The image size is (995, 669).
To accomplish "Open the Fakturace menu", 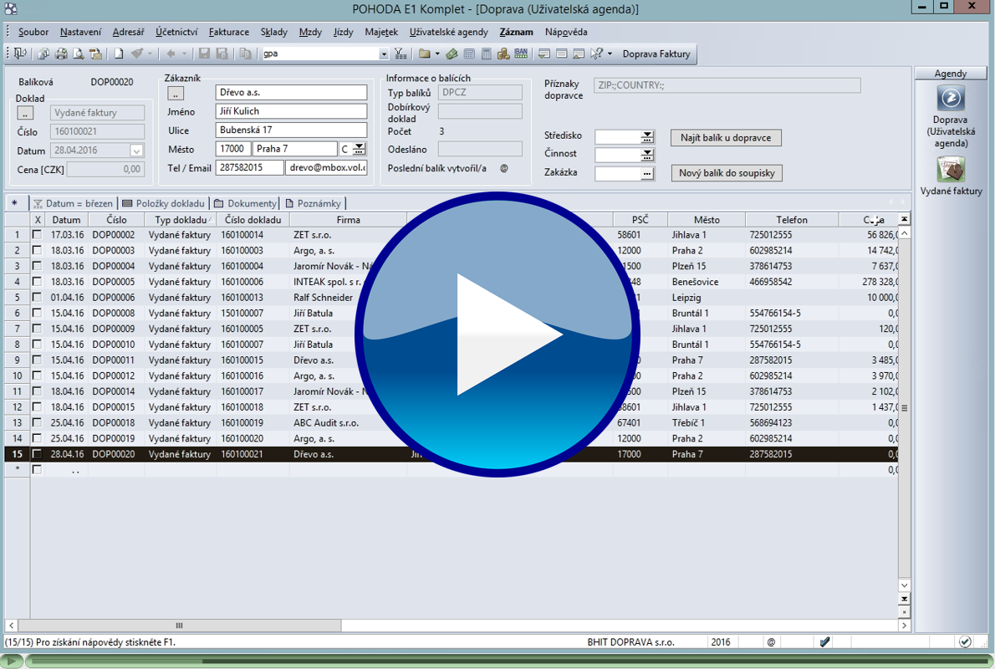I will 229,32.
